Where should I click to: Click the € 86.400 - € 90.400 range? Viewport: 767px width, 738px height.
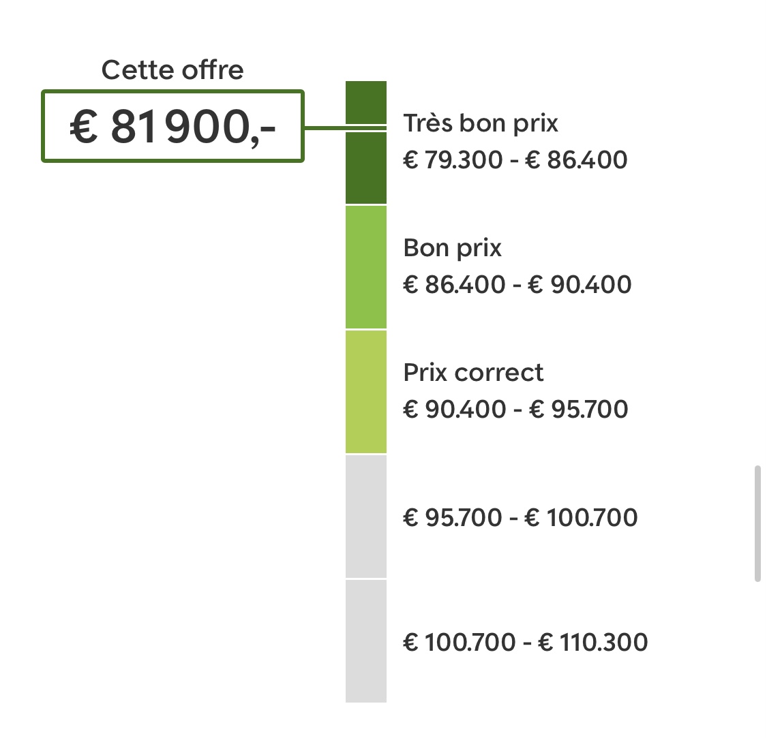point(517,285)
